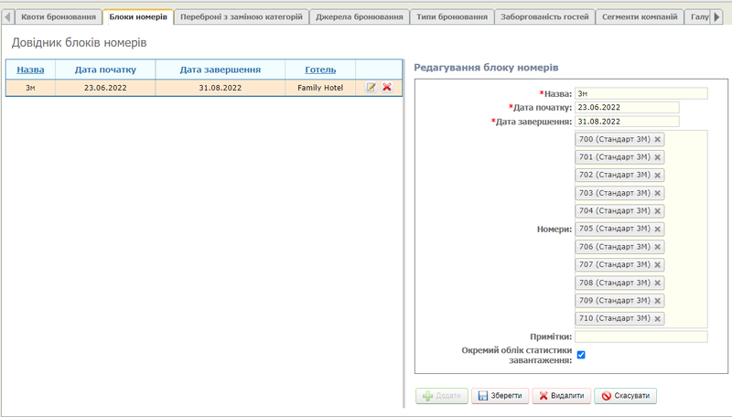This screenshot has height=417, width=732.
Task: Click the red delete icon in 3м row
Action: click(387, 88)
